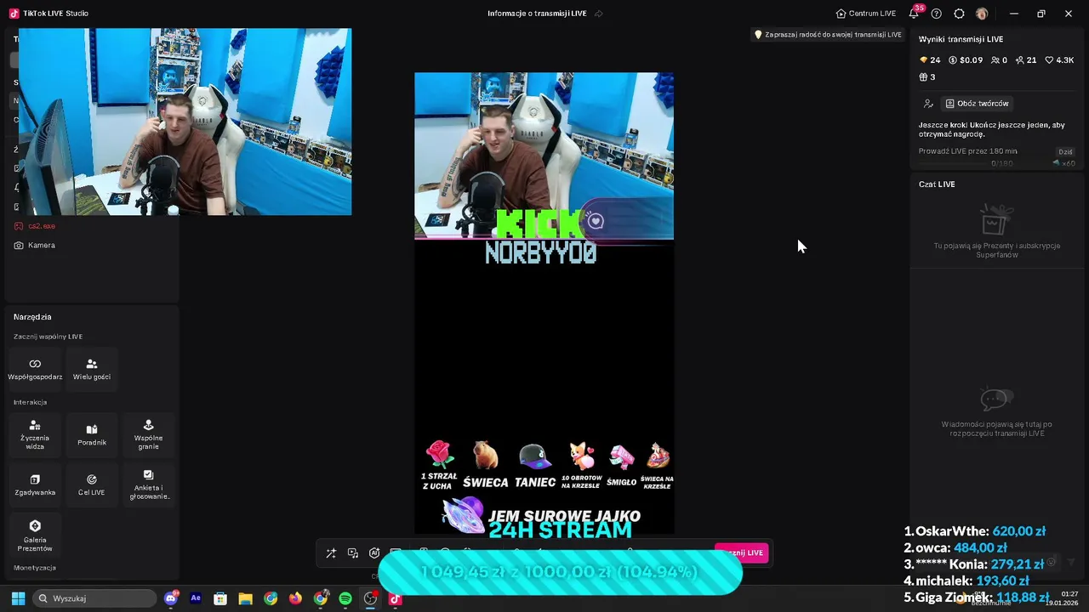
Task: Click the floating camera preview window
Action: point(185,122)
